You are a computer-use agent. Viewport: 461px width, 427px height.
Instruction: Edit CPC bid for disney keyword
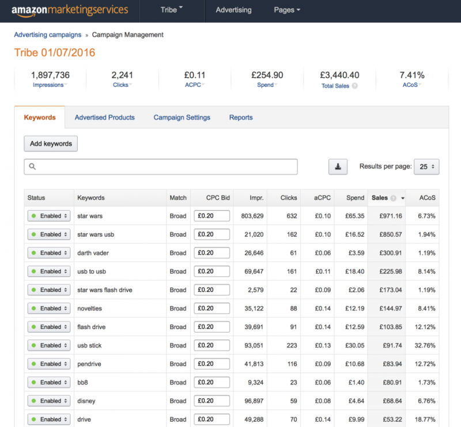(211, 401)
